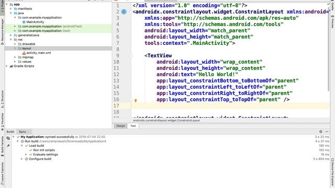Open the Favorites tool window tab
Viewport: 335px width, 188px height.
2,122
